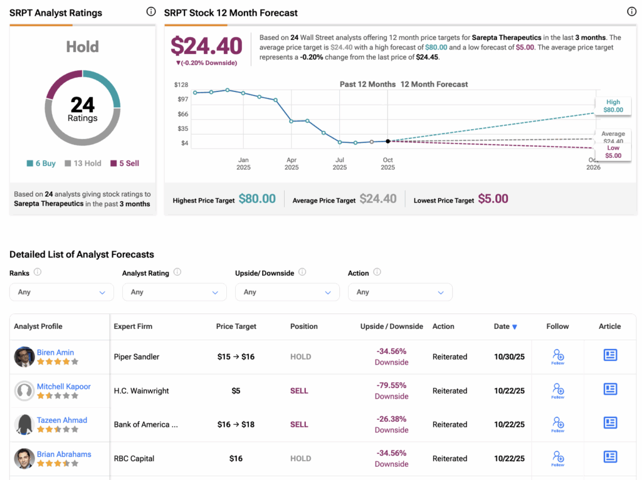Expand the Analyst Rating dropdown
This screenshot has width=642, height=480.
174,292
